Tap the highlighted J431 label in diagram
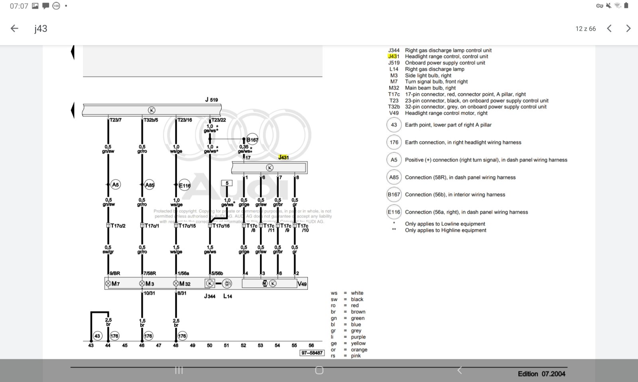 click(284, 157)
